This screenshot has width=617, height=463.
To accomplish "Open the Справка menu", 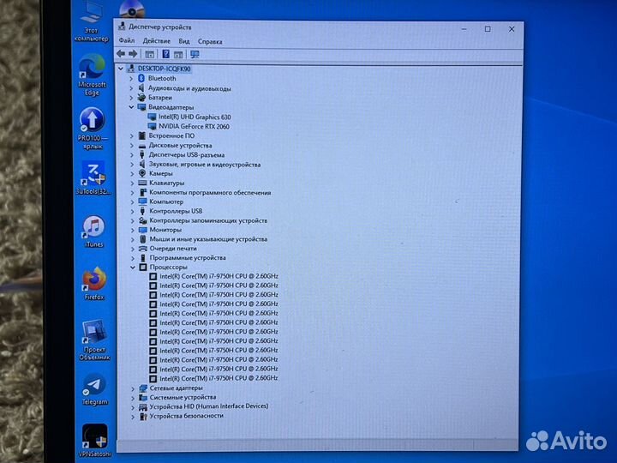I will (210, 41).
